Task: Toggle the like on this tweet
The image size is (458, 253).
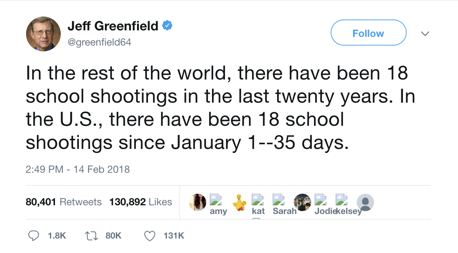Action: 149,235
